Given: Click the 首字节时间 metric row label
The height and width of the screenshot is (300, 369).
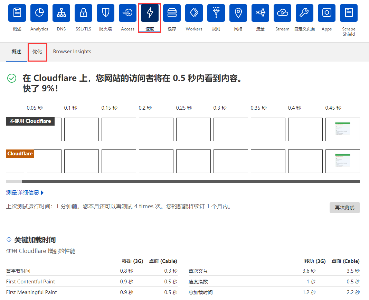Looking at the screenshot, I should pyautogui.click(x=18, y=271).
